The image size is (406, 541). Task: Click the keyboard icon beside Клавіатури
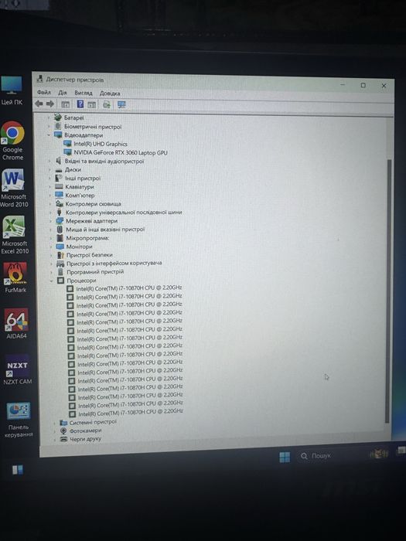click(59, 186)
